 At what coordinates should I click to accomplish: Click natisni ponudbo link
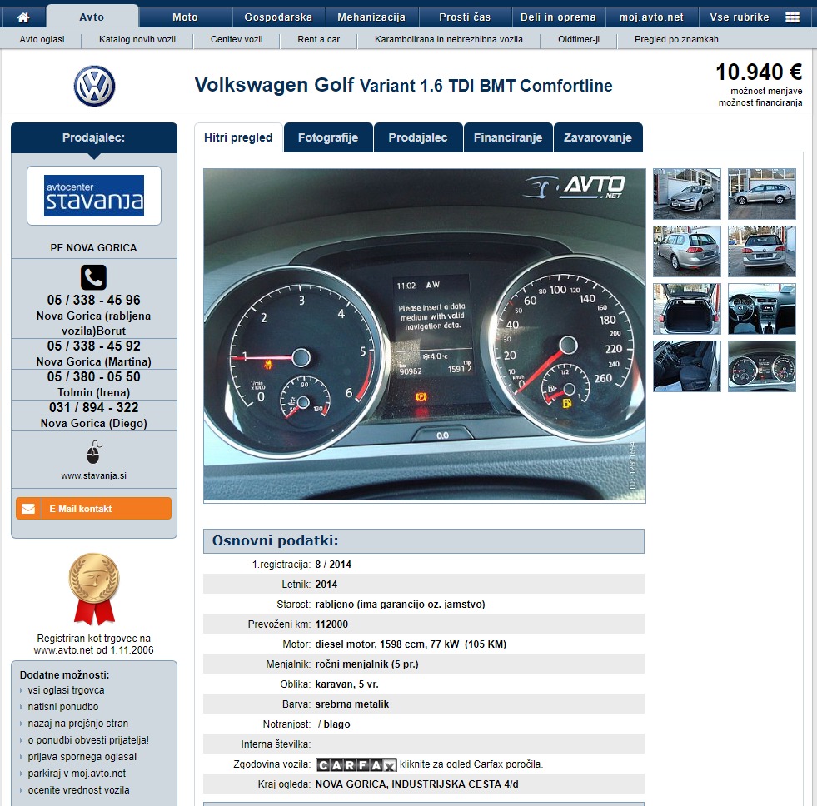(63, 707)
